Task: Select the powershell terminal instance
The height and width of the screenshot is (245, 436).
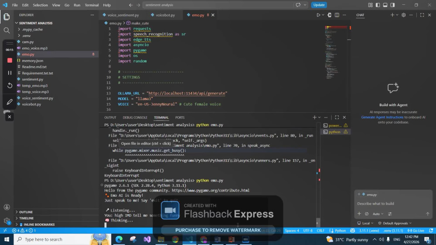Action: 335,125
